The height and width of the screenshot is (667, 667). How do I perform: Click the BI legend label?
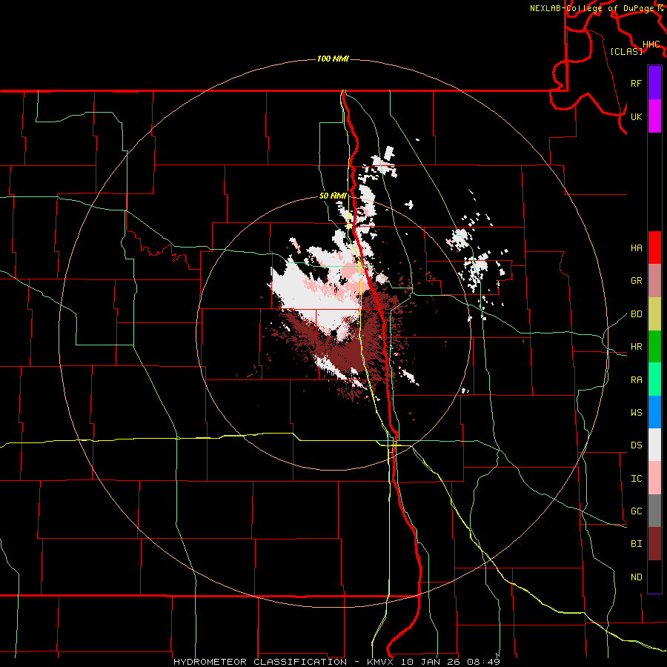[x=636, y=544]
